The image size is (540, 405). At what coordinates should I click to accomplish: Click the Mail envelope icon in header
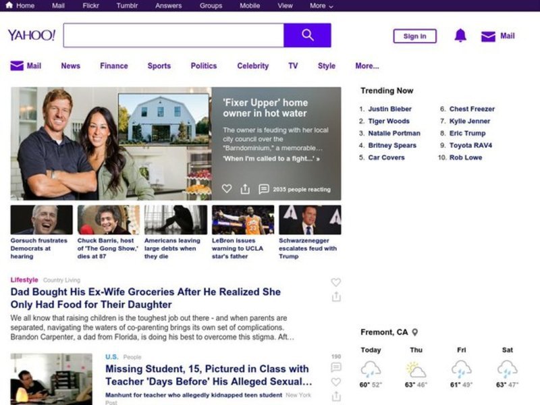pyautogui.click(x=488, y=36)
